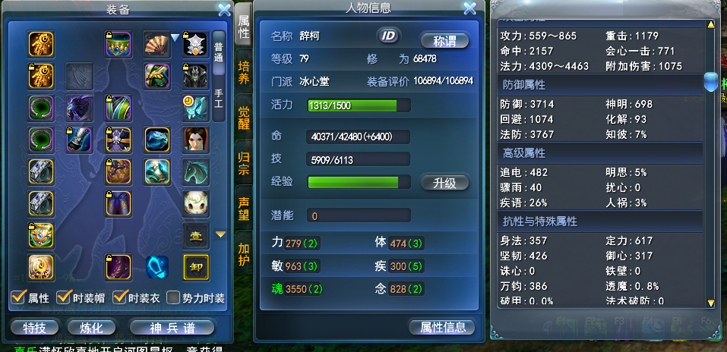The width and height of the screenshot is (727, 352).
Task: Click the female character portrait slot
Action: tap(196, 140)
